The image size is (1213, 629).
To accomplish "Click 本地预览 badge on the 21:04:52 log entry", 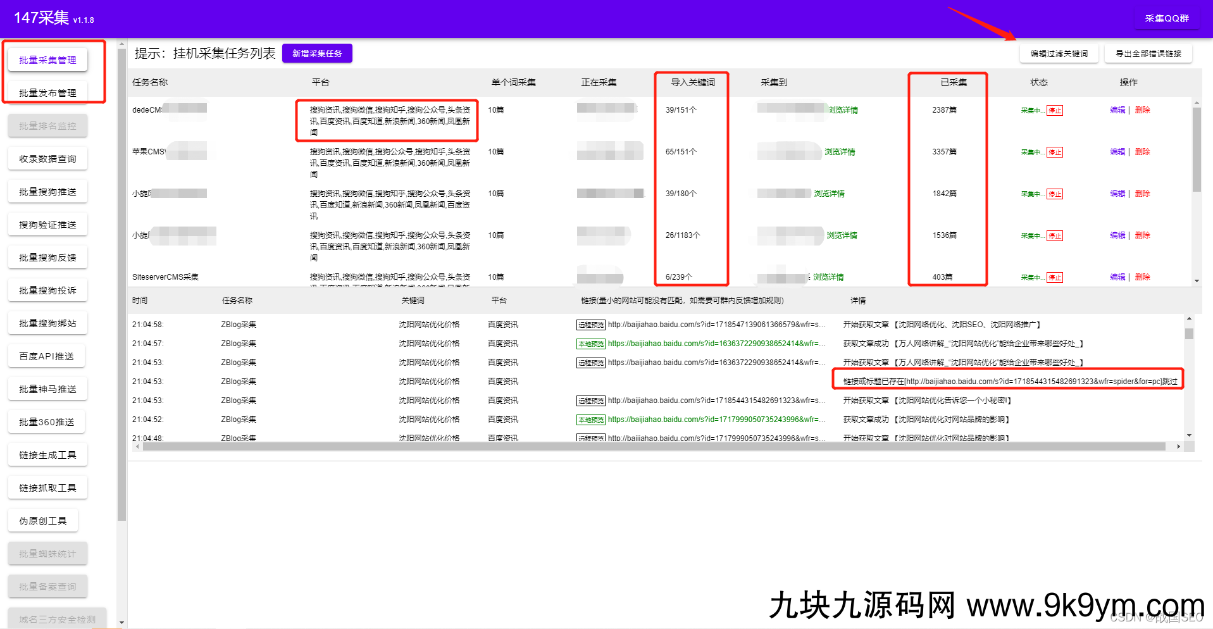I will tap(590, 420).
